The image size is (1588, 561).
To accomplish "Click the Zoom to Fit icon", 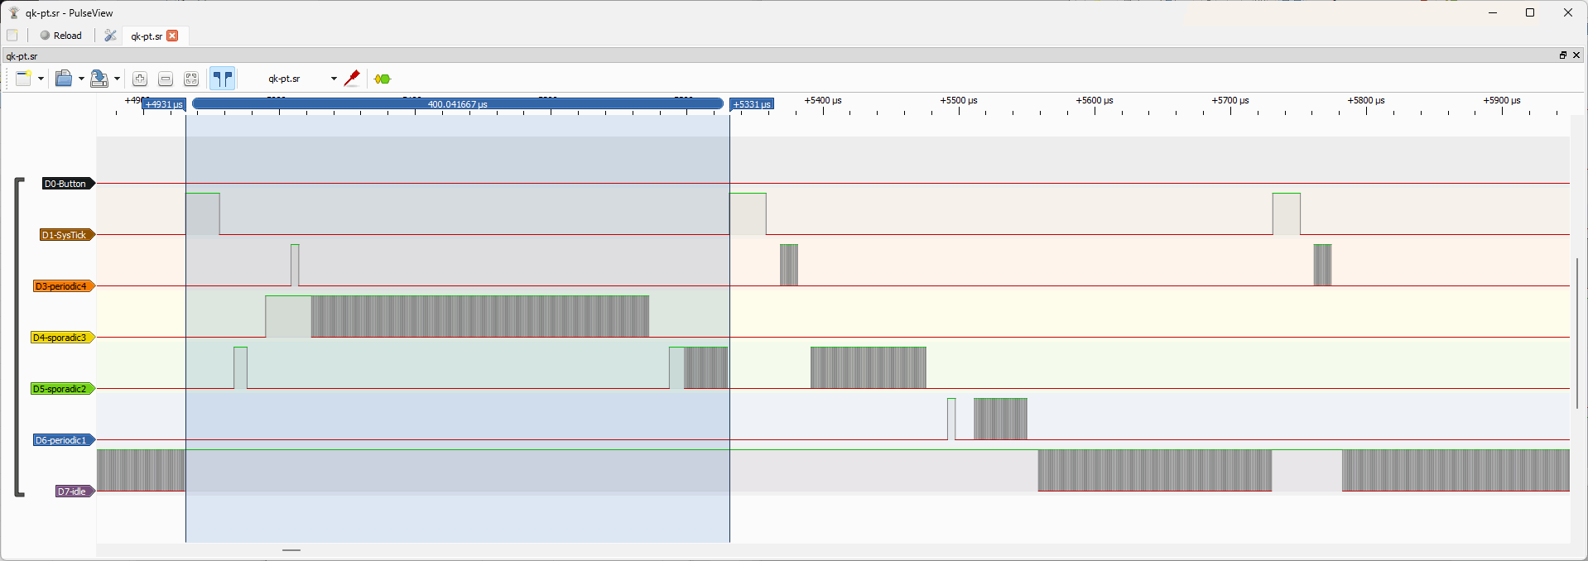I will (191, 79).
